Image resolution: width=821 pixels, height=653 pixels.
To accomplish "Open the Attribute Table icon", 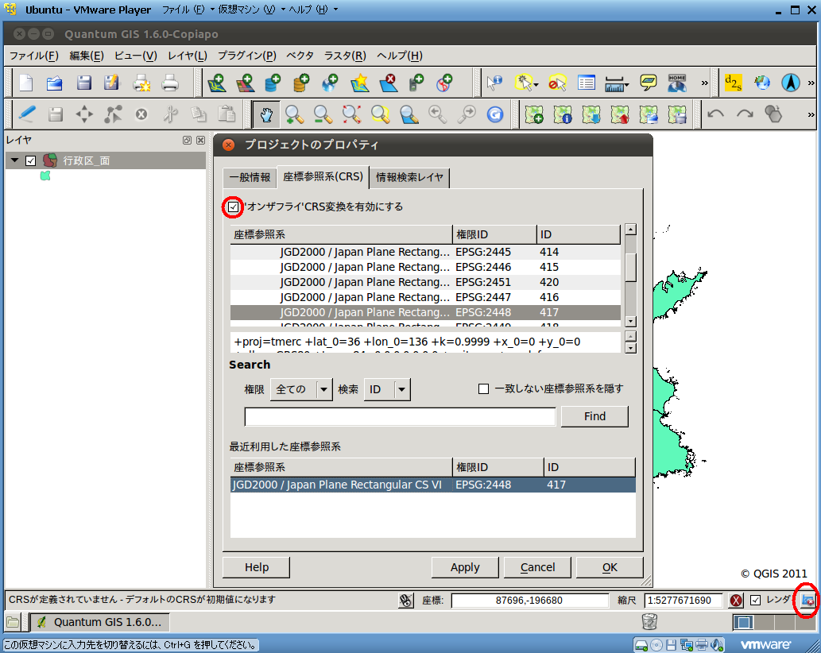I will point(587,83).
